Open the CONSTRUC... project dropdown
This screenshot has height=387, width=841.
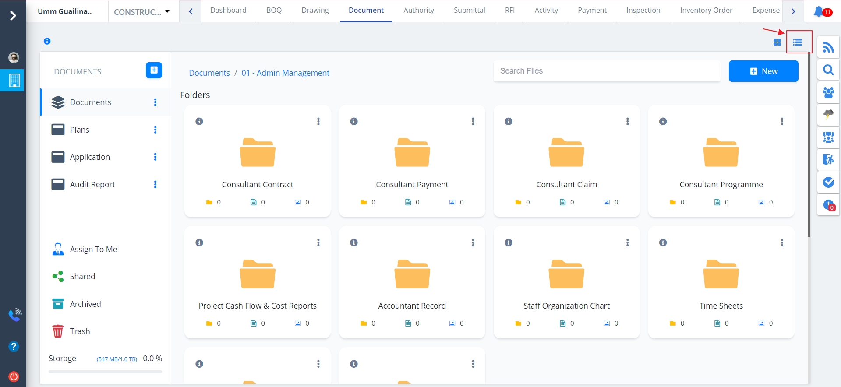tap(141, 12)
